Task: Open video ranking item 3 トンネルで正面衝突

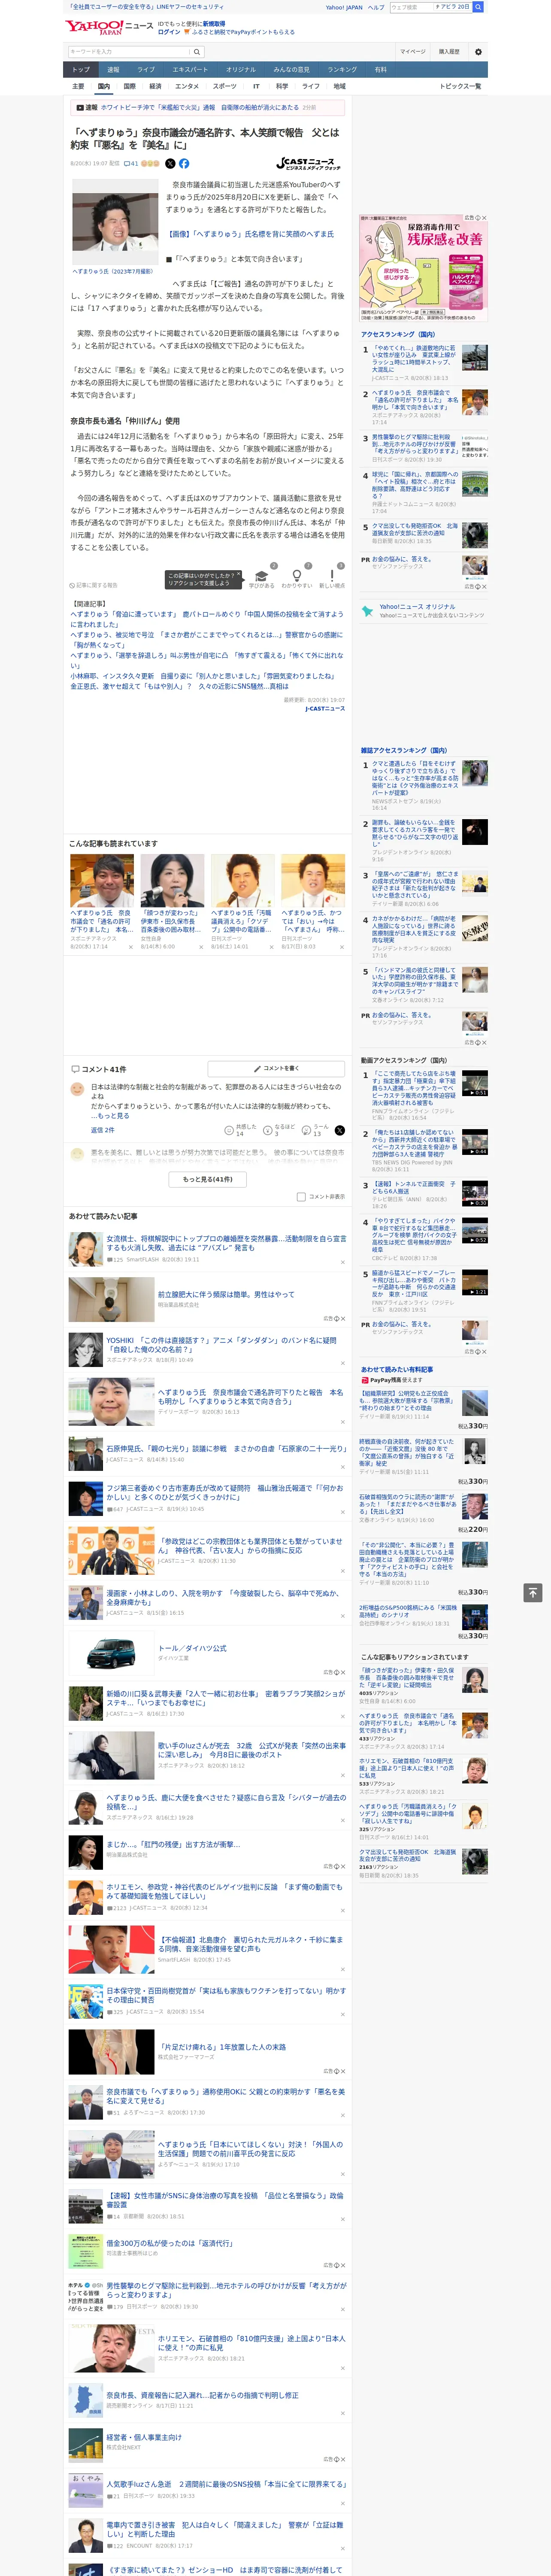Action: pyautogui.click(x=415, y=1187)
